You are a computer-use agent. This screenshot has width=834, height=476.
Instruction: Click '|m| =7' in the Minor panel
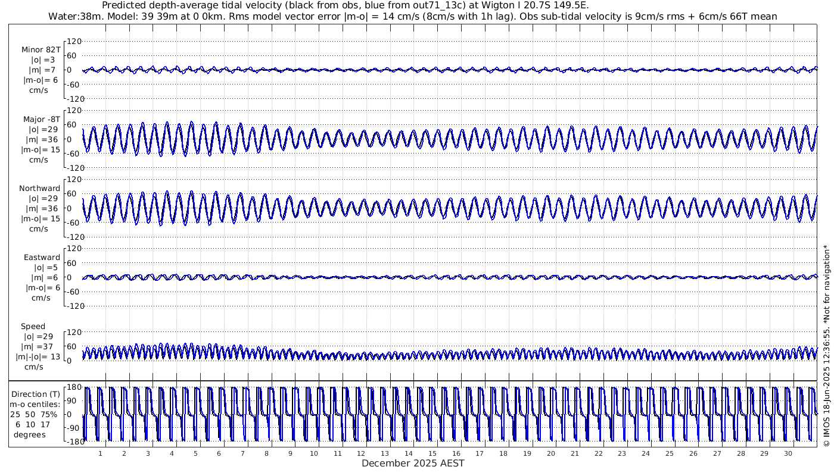(42, 70)
